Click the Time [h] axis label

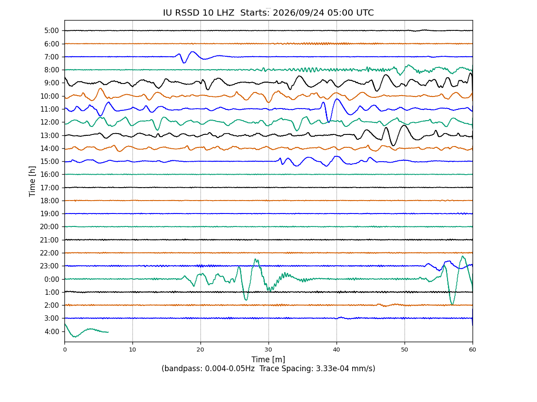pyautogui.click(x=32, y=181)
